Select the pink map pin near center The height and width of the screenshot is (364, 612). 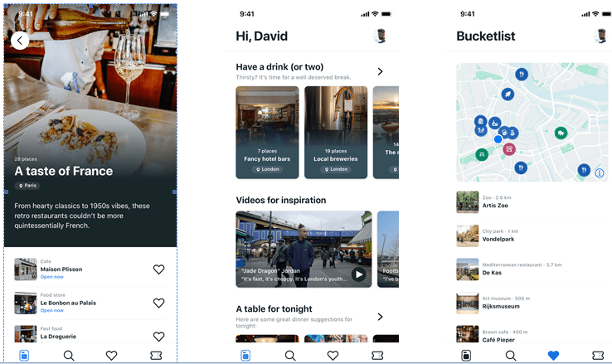[508, 149]
